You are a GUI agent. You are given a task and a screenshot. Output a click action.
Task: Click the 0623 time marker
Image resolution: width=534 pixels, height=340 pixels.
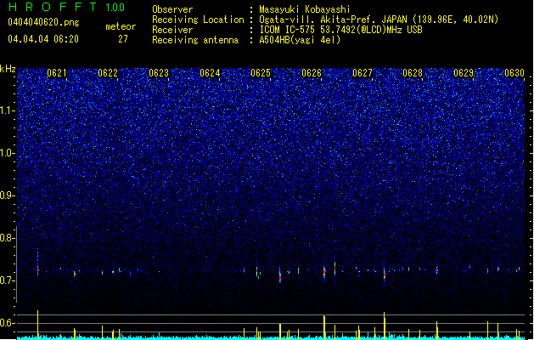coord(159,73)
